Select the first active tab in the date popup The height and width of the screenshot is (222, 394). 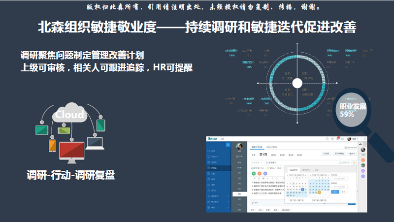point(294,170)
